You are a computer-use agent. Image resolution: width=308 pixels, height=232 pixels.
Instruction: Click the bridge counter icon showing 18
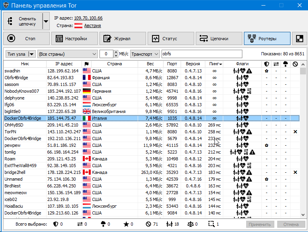(x=170, y=224)
